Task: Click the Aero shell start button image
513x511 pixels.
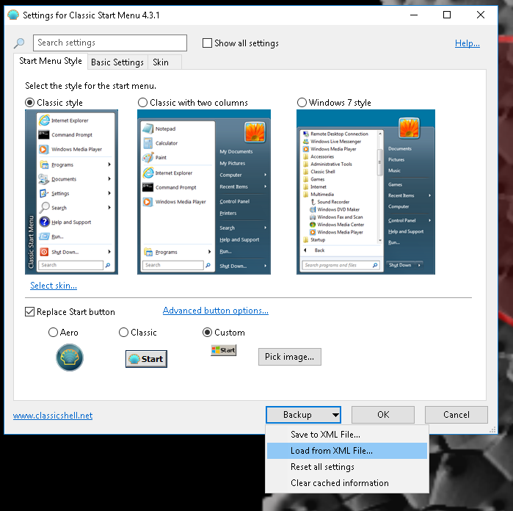Action: pos(70,358)
